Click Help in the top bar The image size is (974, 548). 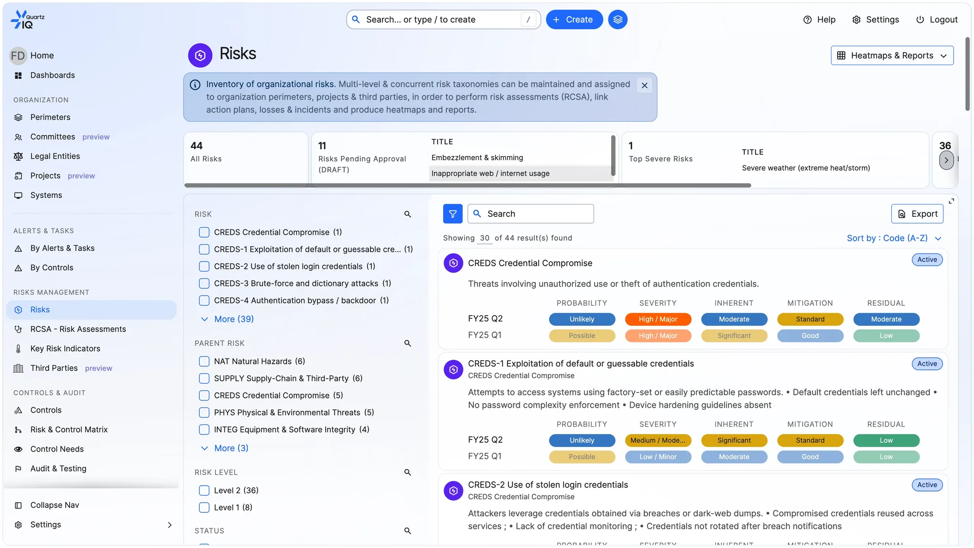(x=819, y=19)
